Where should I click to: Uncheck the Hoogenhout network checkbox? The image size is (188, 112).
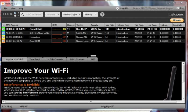click(3, 37)
